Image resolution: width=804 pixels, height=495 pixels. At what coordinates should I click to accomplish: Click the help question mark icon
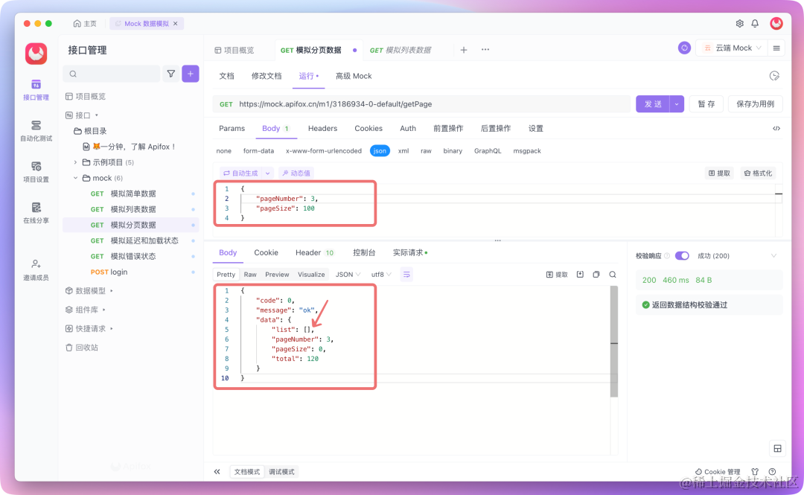coord(772,471)
